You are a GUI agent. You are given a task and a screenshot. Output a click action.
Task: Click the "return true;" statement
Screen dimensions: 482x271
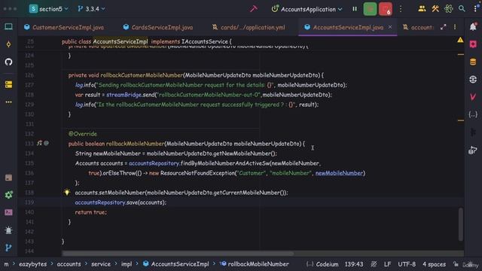[91, 212]
